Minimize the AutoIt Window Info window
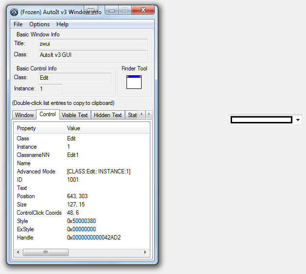 (x=113, y=10)
